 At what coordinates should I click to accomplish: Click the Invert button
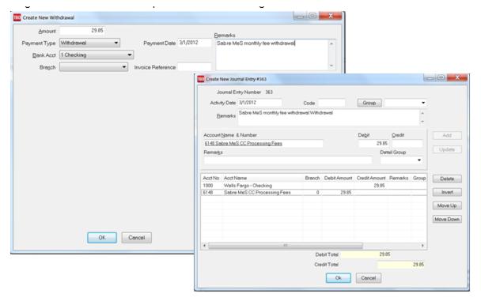coord(447,192)
